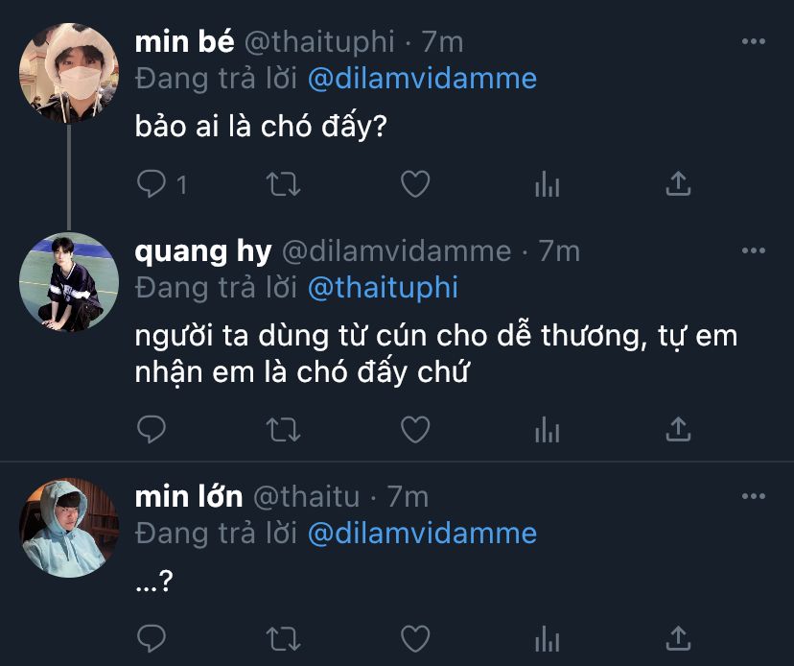This screenshot has height=666, width=794.
Task: Reply to min lớn's tweet
Action: (x=152, y=638)
